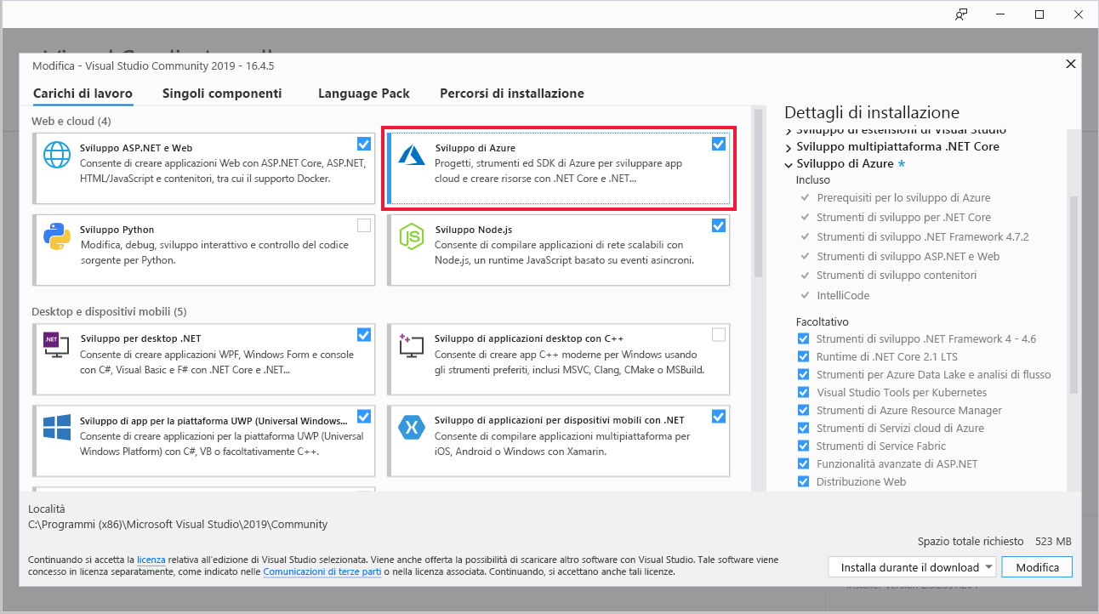Close the Modifica dialog with X
The width and height of the screenshot is (1099, 614).
pos(1070,65)
